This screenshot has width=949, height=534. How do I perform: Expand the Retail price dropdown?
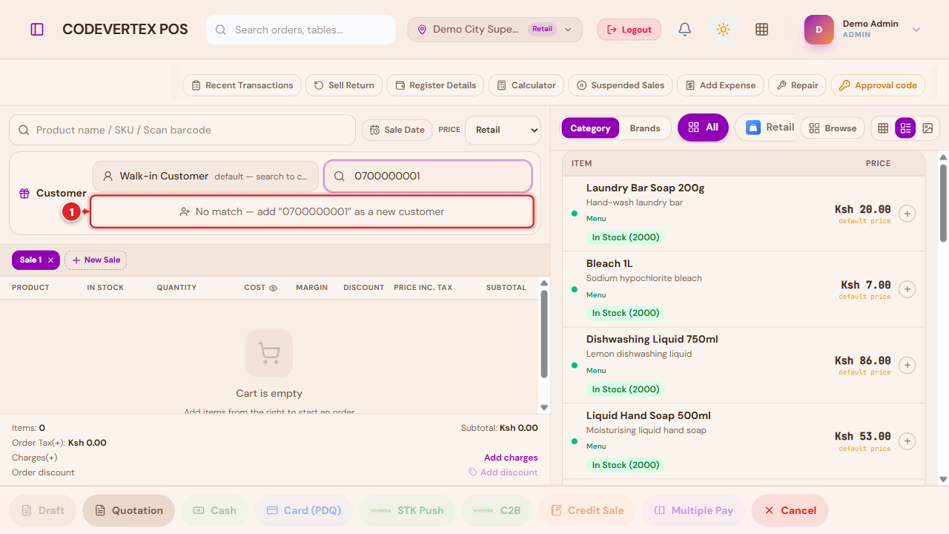[503, 130]
